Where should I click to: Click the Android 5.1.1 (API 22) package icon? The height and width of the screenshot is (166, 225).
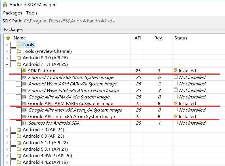click(19, 143)
